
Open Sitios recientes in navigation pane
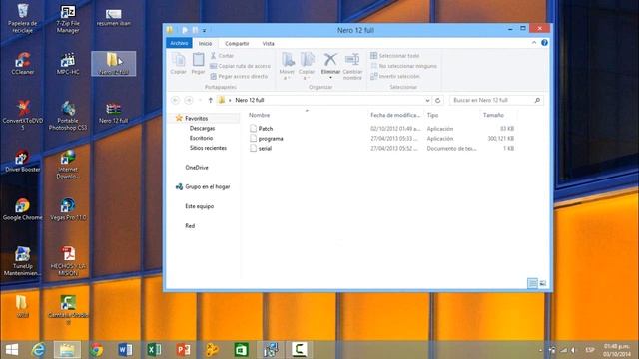point(208,148)
